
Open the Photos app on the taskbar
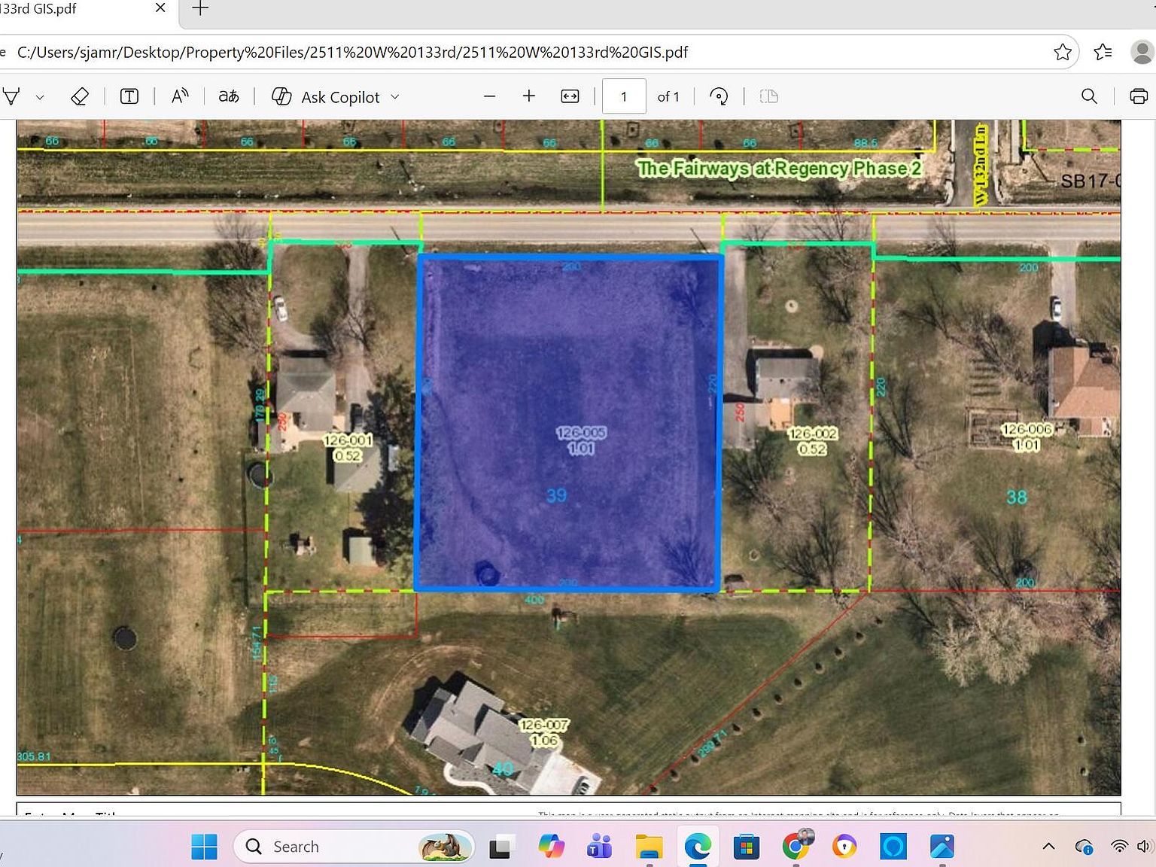pos(942,847)
